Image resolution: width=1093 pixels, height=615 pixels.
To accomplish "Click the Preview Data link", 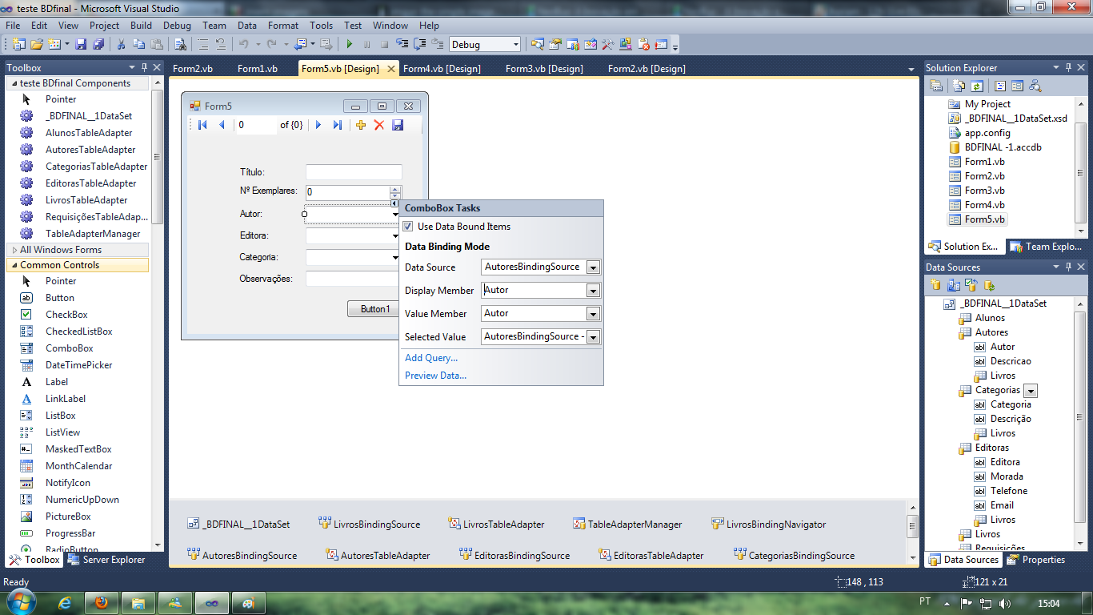I will tap(435, 376).
